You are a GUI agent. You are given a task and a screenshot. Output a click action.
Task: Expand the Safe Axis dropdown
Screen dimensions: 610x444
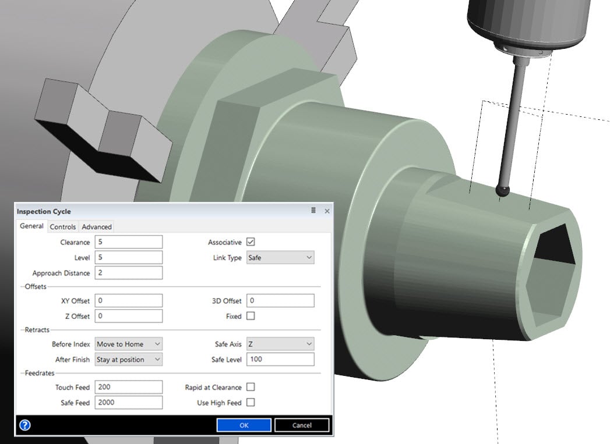[x=280, y=344]
